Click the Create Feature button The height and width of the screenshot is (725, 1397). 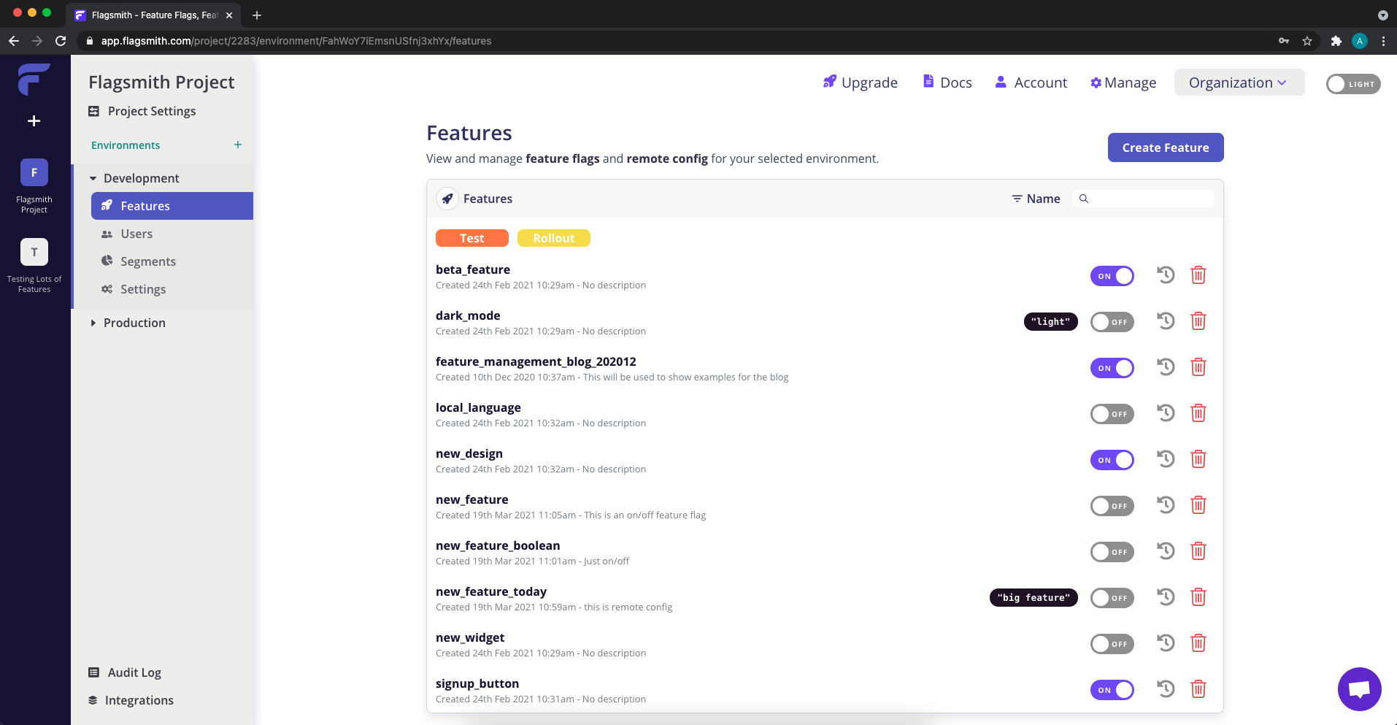(x=1166, y=147)
